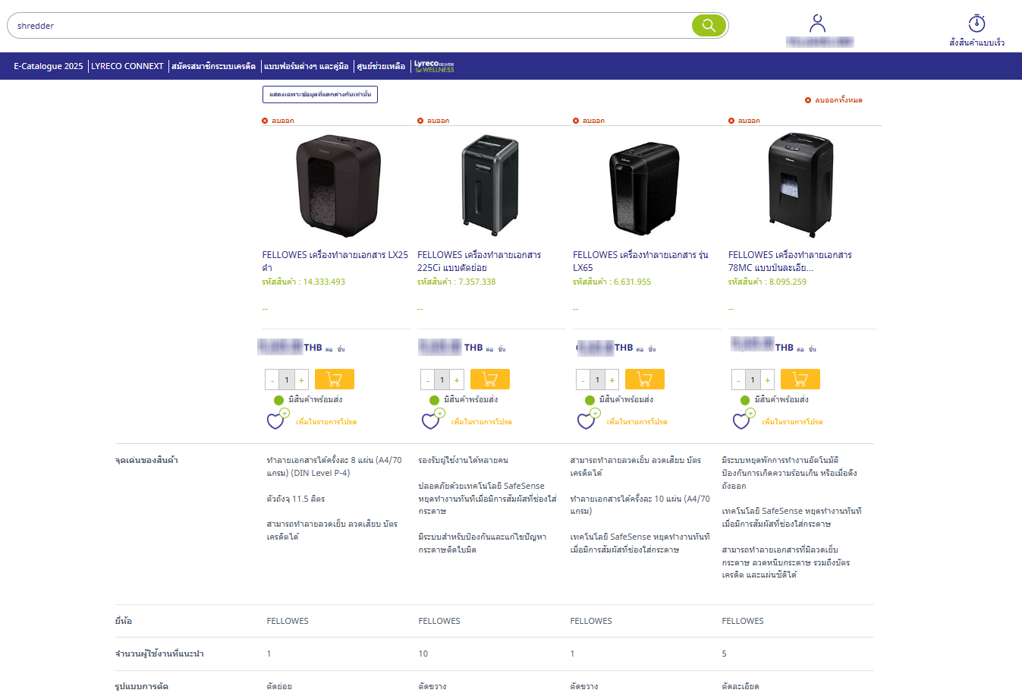Click show only differing data button

point(320,94)
